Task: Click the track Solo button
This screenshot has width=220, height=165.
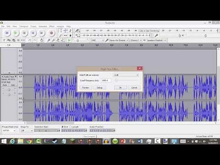Action: pos(12,85)
